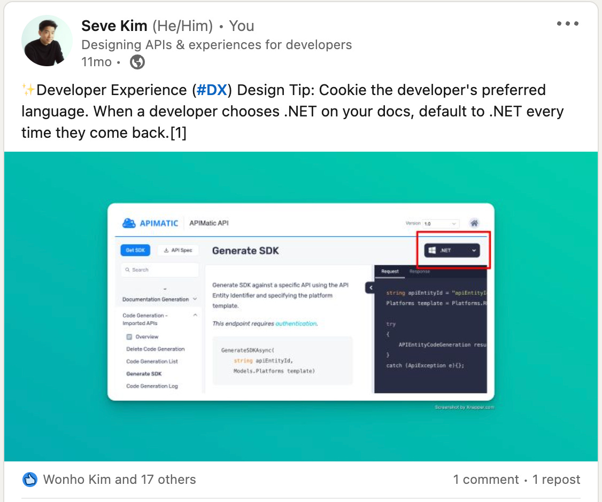
Task: Open the .NET language dropdown
Action: (473, 250)
